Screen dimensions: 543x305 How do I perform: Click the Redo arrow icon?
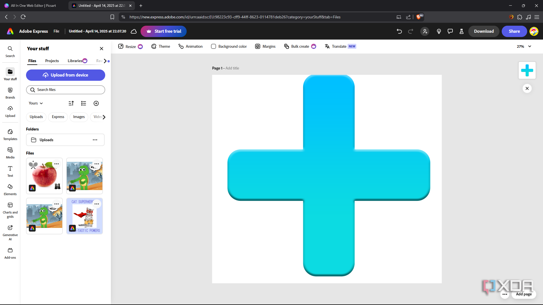pyautogui.click(x=411, y=31)
